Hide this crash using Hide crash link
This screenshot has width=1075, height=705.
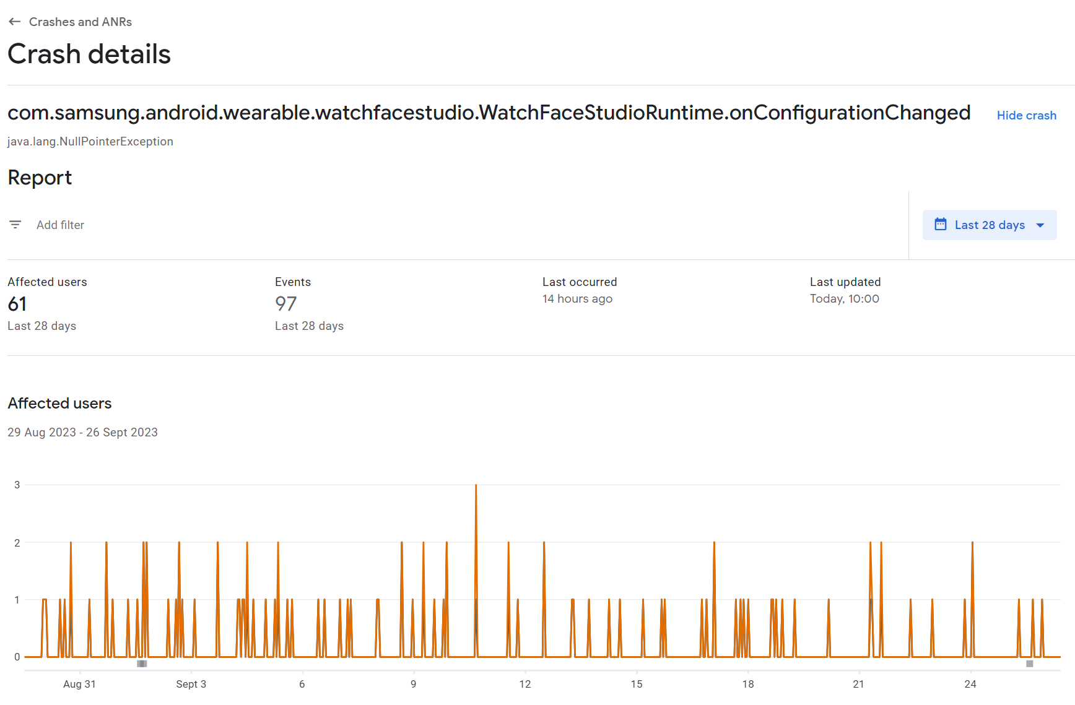[1026, 115]
